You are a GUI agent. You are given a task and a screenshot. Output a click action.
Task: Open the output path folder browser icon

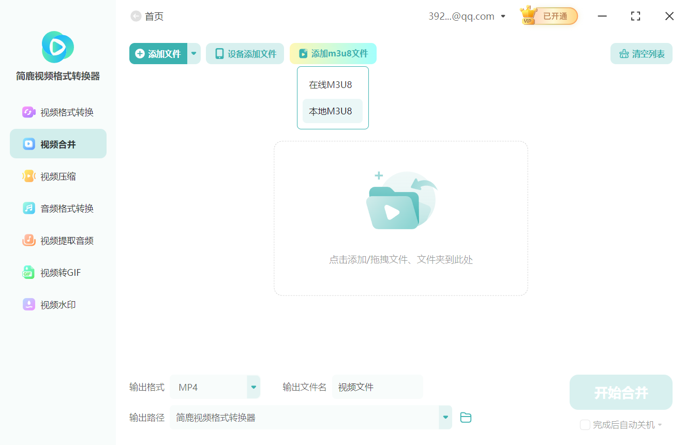(465, 417)
